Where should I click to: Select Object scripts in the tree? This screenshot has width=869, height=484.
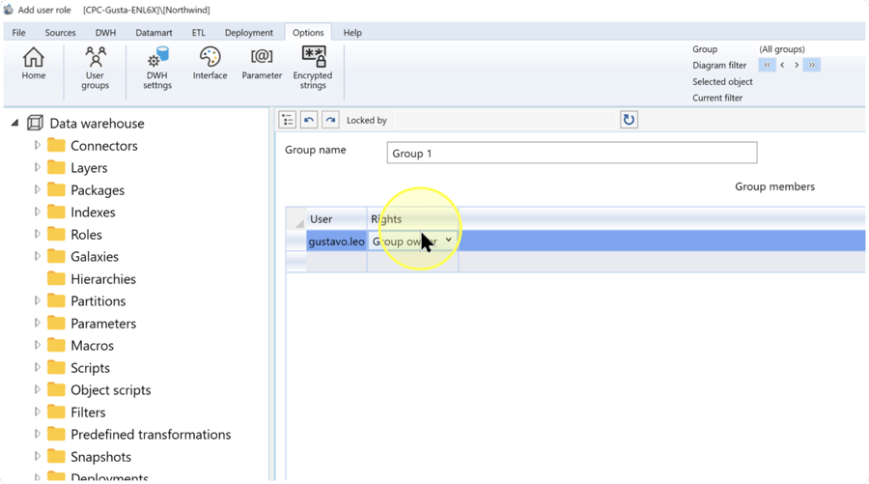click(x=111, y=389)
